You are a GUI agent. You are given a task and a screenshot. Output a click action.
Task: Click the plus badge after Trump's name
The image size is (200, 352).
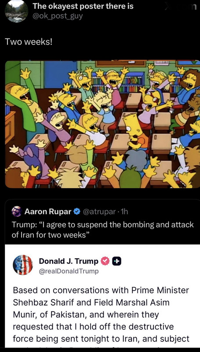[x=117, y=261]
